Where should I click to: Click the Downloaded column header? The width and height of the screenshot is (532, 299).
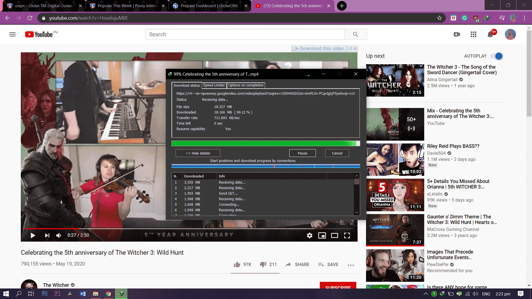tap(199, 176)
